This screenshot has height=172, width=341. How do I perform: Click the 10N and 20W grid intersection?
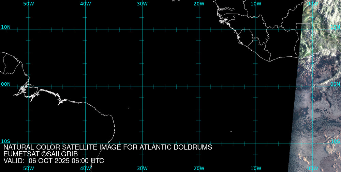(x=199, y=29)
